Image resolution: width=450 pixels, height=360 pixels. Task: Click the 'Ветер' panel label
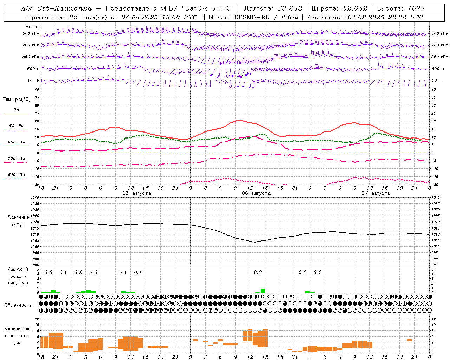pos(33,27)
